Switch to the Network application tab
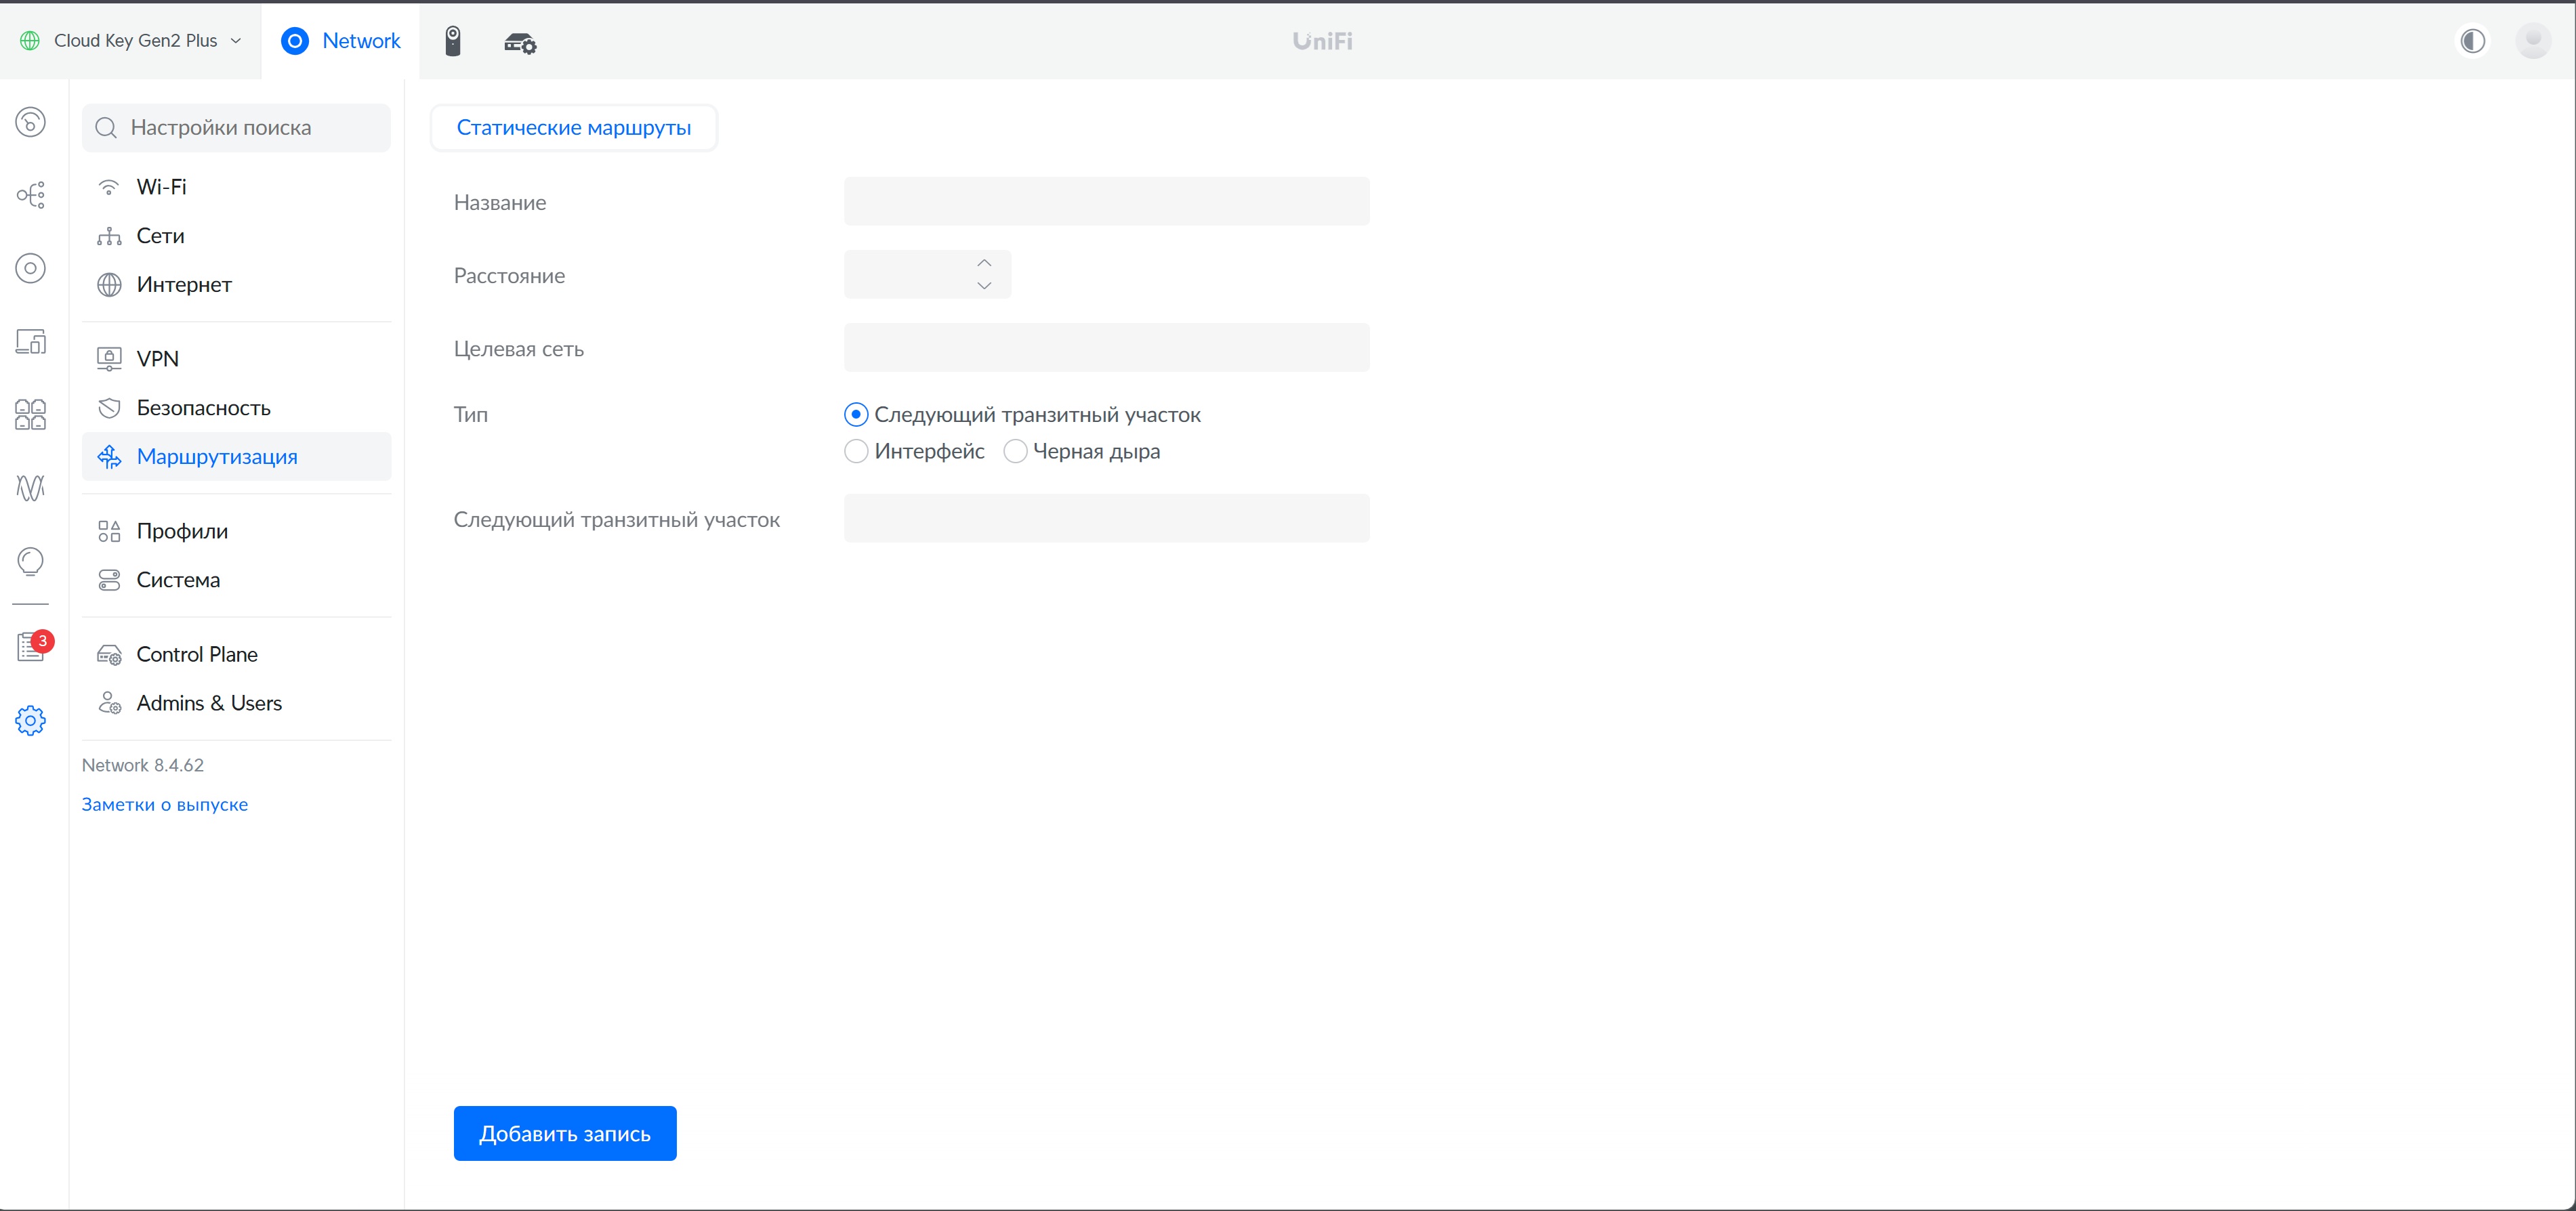 tap(340, 41)
